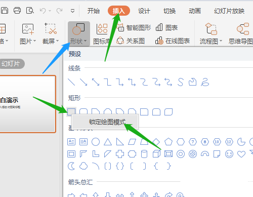Image resolution: width=253 pixels, height=197 pixels.
Task: Open the 流程图 dropdown
Action: 211,34
